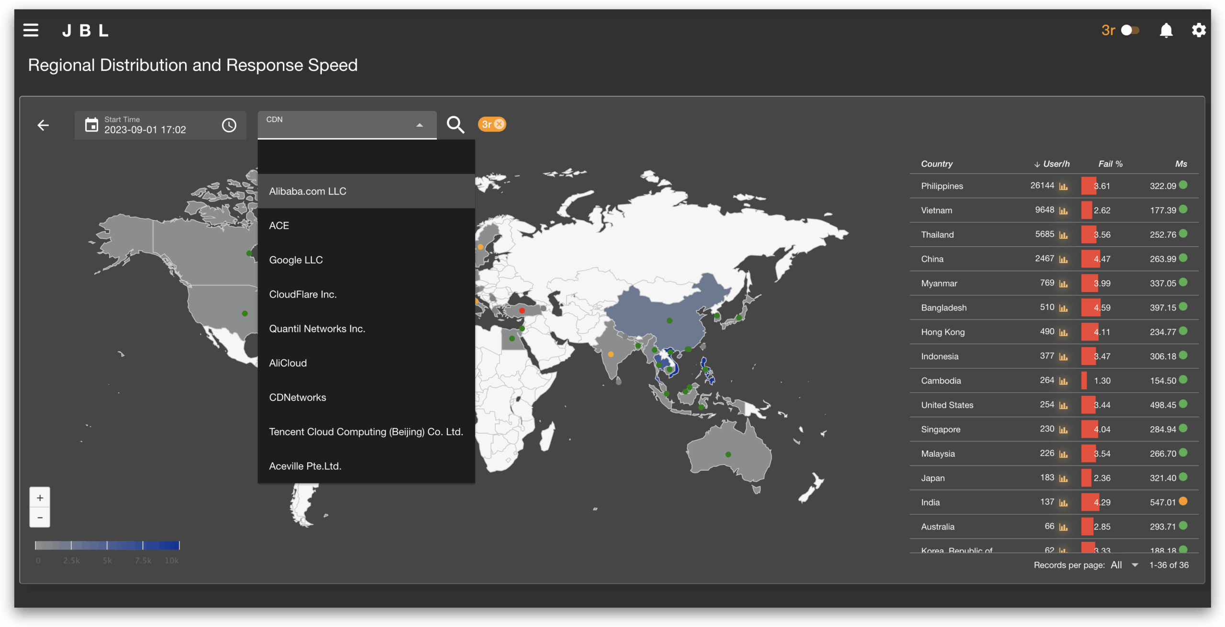The image size is (1225, 627).
Task: Click the clock time picker icon
Action: pyautogui.click(x=229, y=125)
